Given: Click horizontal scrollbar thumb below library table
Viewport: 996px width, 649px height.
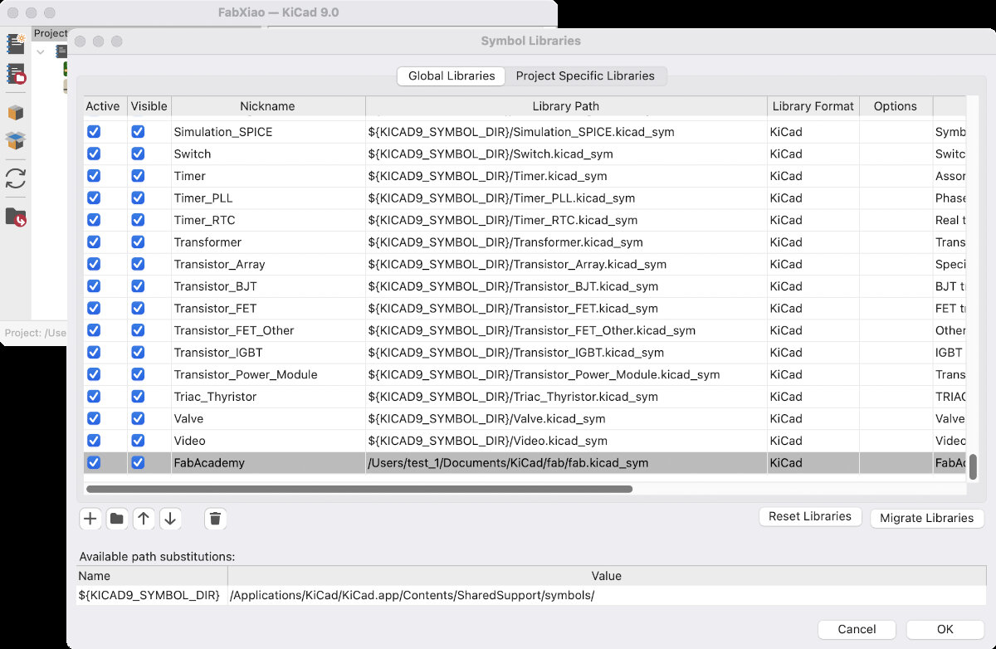Looking at the screenshot, I should tap(359, 489).
